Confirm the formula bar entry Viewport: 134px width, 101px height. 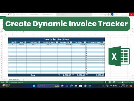pos(20,32)
